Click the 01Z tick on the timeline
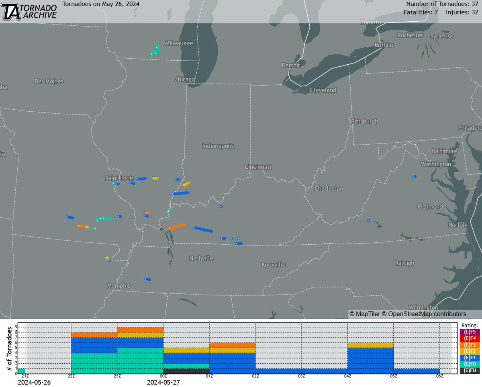 [x=209, y=377]
